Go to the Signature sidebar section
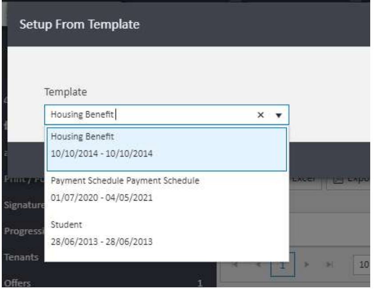 tap(21, 206)
